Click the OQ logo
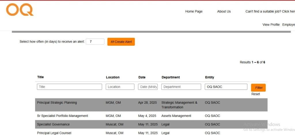This screenshot has width=295, height=135. click(20, 9)
